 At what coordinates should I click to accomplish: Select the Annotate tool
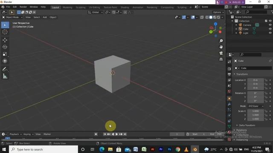5,69
